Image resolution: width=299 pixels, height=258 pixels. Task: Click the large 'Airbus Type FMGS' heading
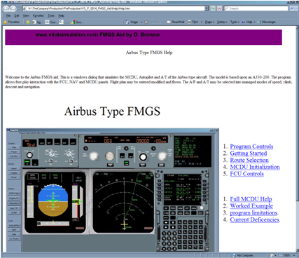tap(112, 111)
